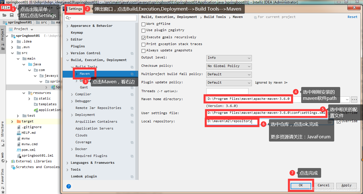Click the project-level icon beside Version Control
The image size is (363, 194).
click(132, 53)
